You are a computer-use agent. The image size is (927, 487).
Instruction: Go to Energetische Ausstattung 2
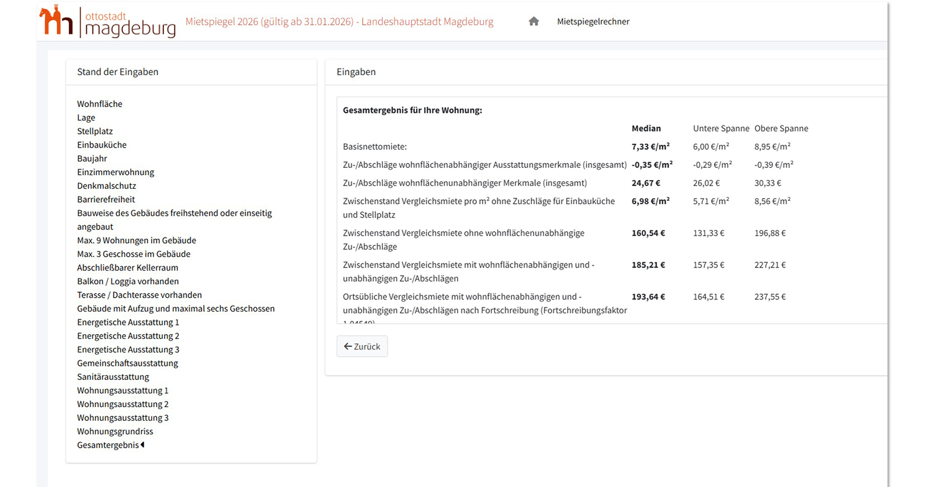pos(128,336)
